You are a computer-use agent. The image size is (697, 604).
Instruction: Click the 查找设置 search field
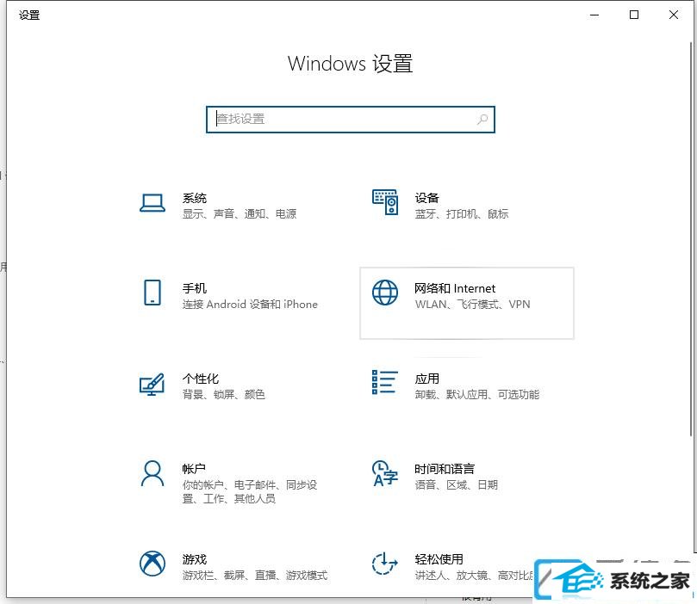click(351, 120)
